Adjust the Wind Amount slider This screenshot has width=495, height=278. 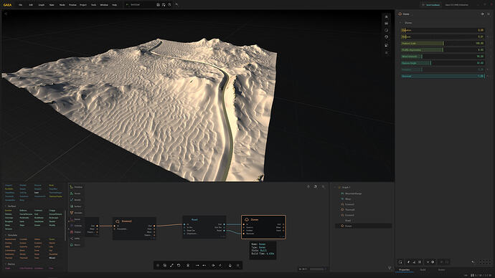(443, 57)
